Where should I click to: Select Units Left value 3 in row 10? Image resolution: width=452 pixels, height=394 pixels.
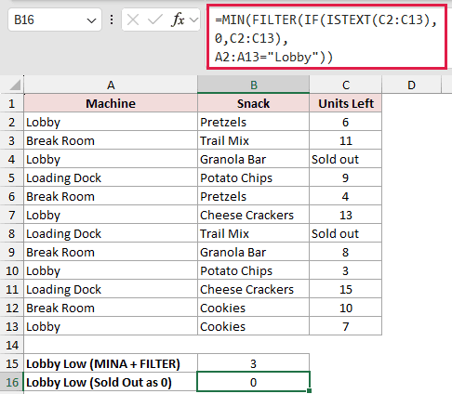[x=346, y=270]
